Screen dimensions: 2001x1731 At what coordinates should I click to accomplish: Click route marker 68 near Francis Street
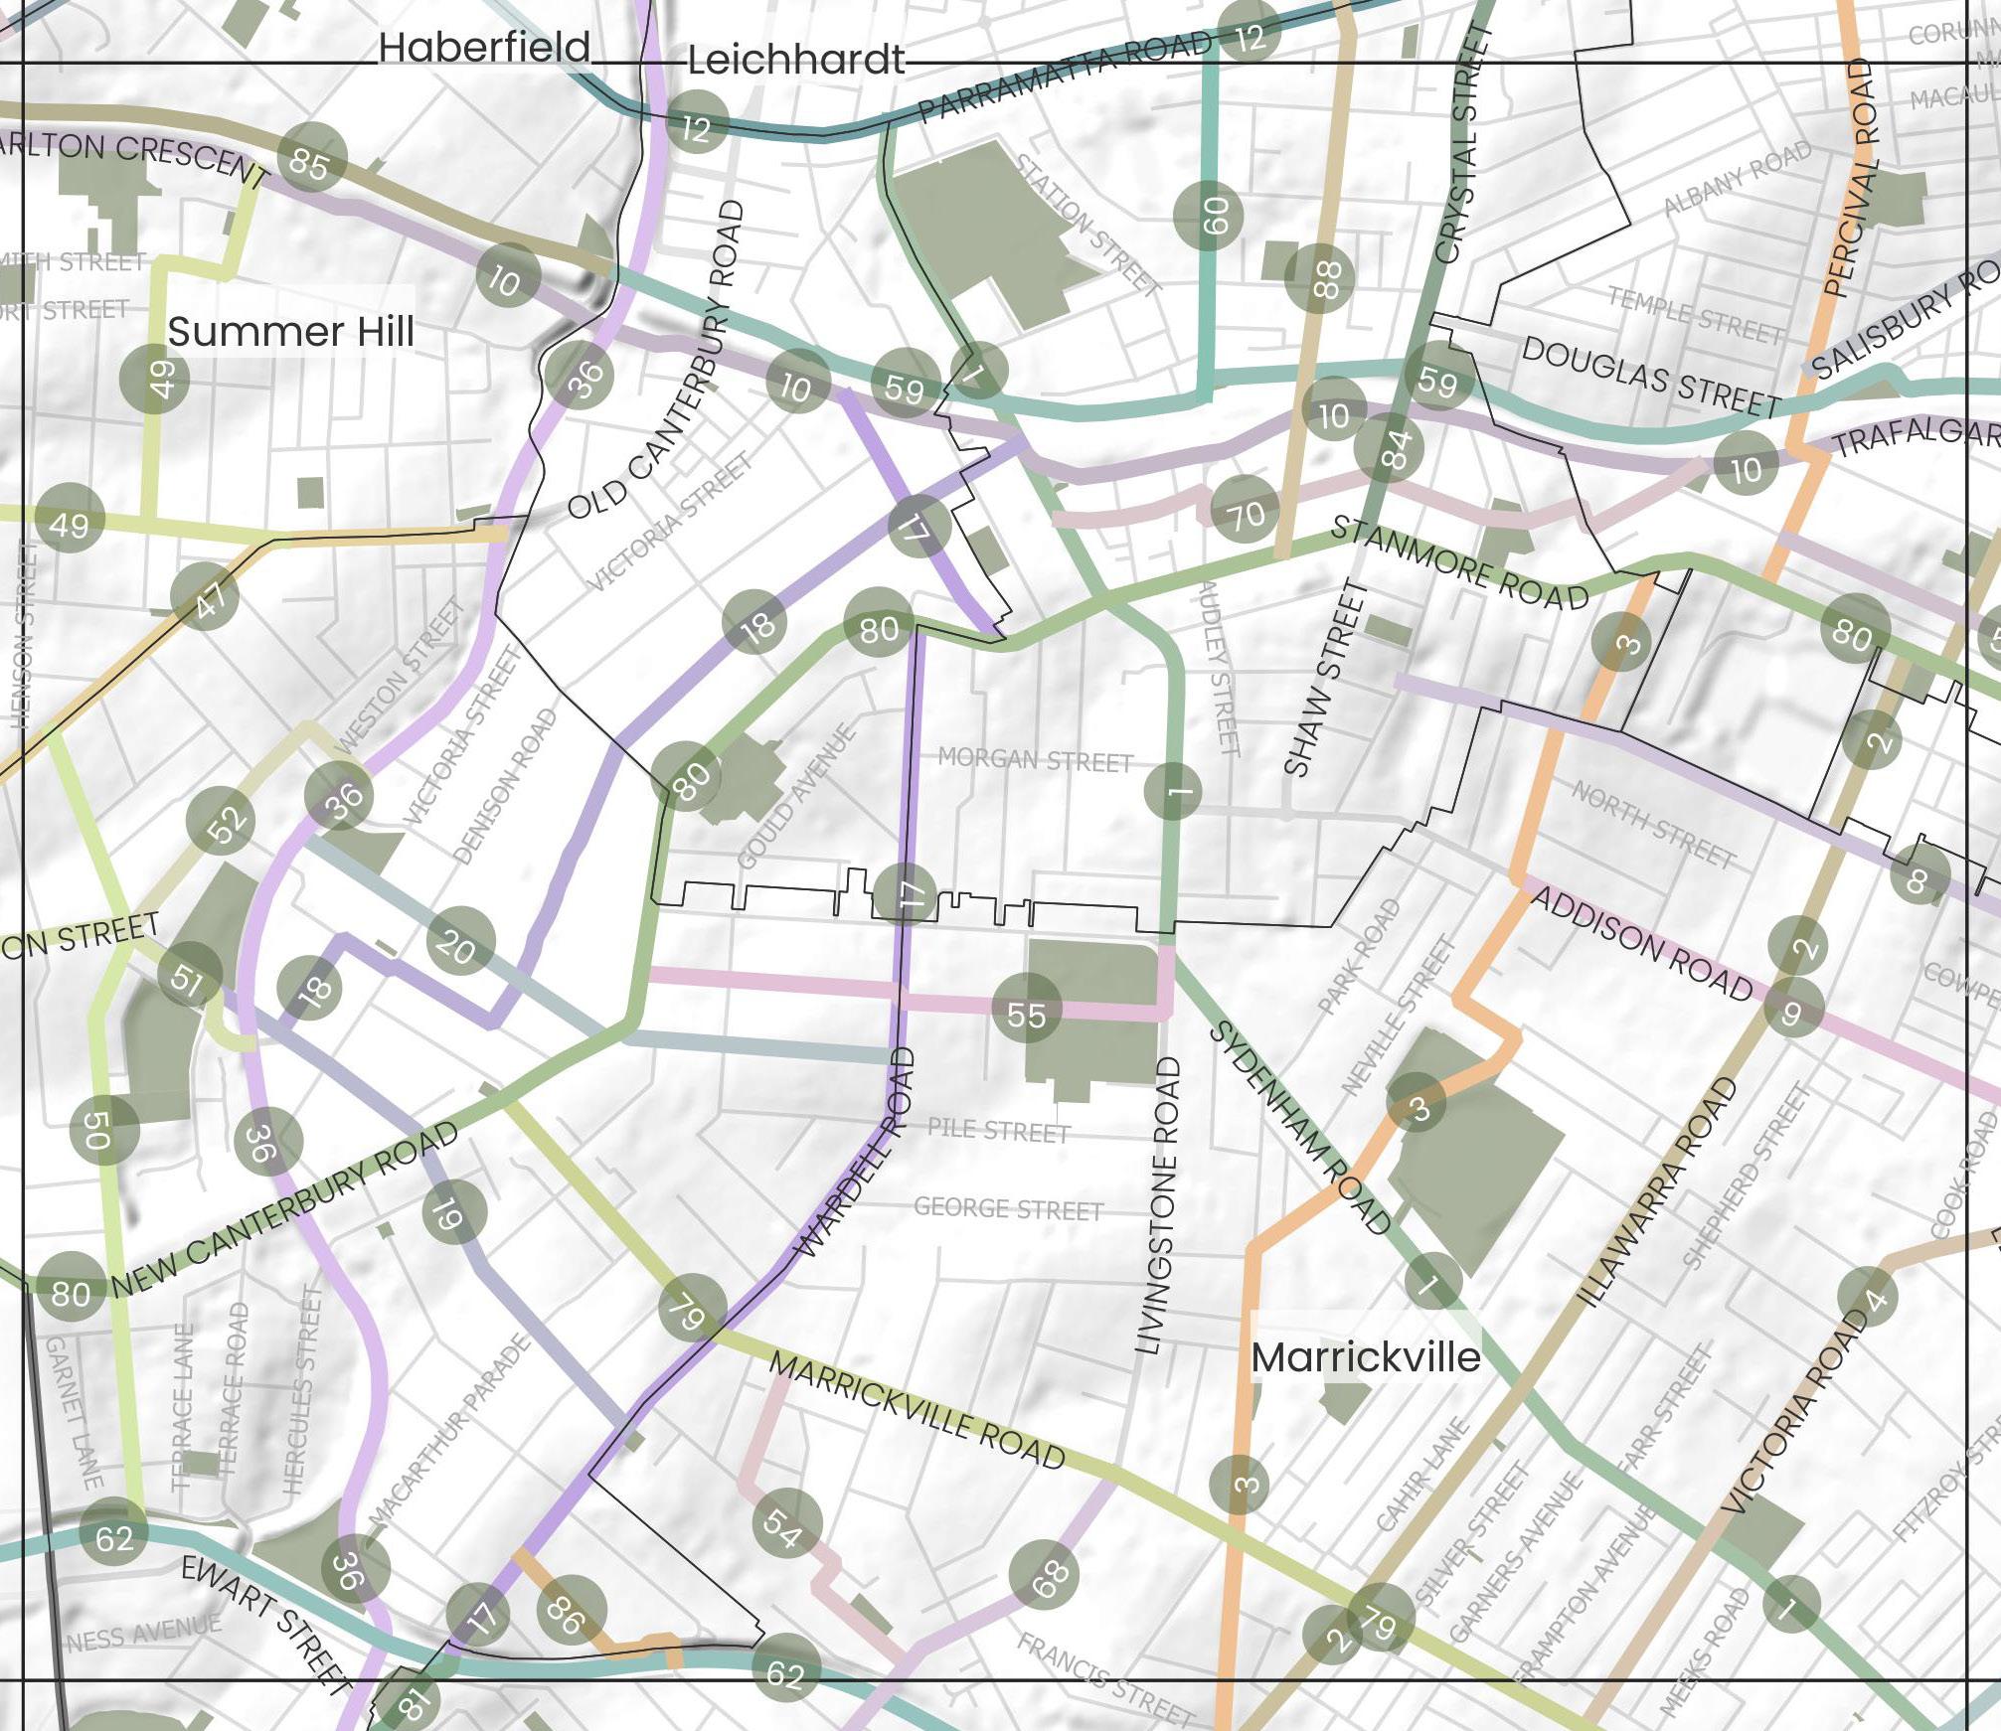(1043, 1573)
